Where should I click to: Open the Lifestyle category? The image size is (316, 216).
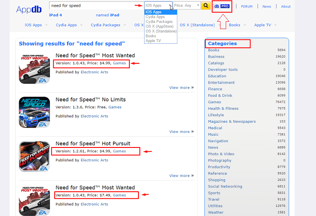tap(216, 115)
